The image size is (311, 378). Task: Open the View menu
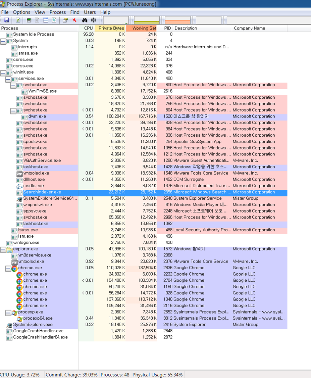tap(40, 12)
